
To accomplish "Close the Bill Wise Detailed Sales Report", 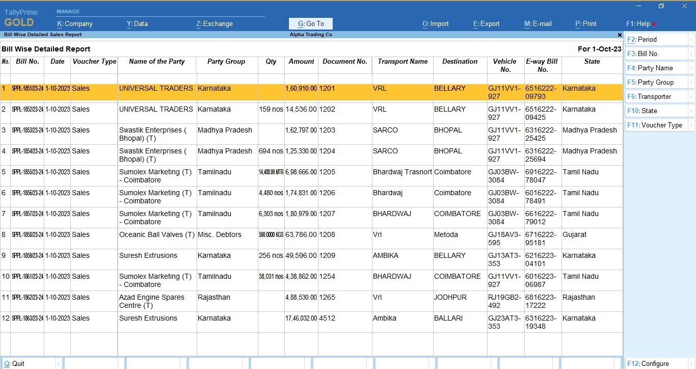I will [x=620, y=35].
